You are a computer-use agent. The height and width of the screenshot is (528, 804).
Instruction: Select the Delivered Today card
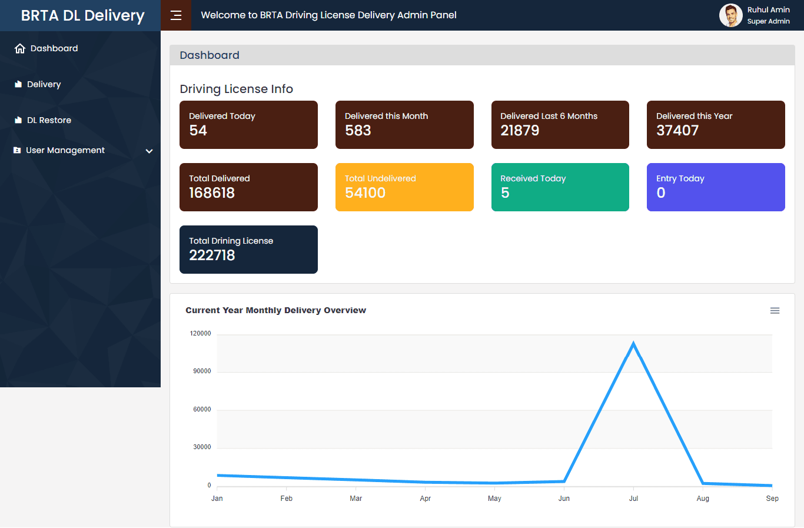coord(248,125)
